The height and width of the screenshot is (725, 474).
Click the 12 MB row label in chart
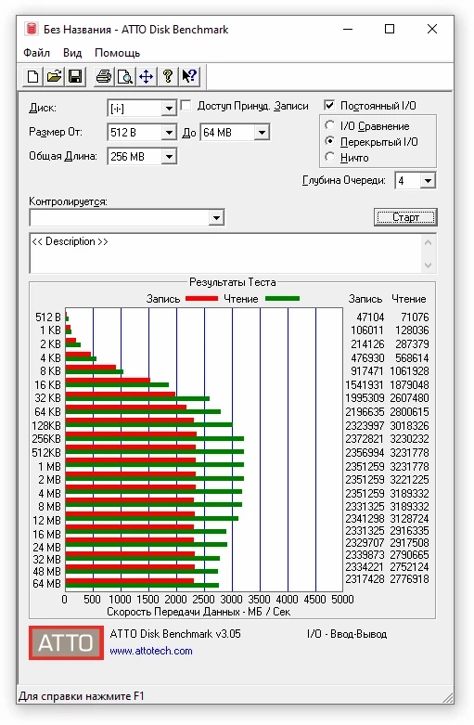46,520
